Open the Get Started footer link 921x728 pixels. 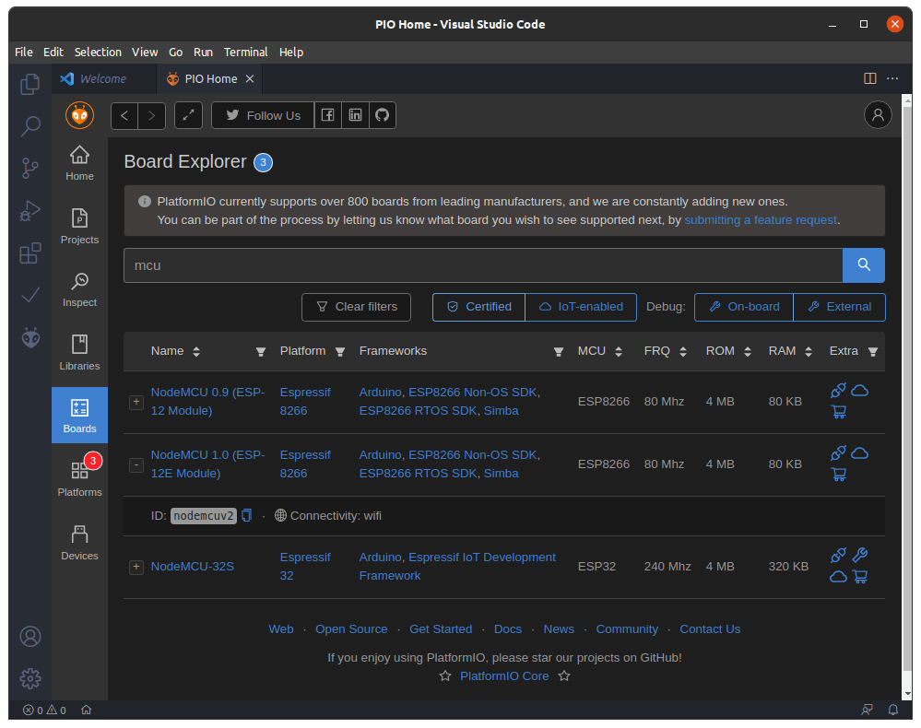(441, 629)
